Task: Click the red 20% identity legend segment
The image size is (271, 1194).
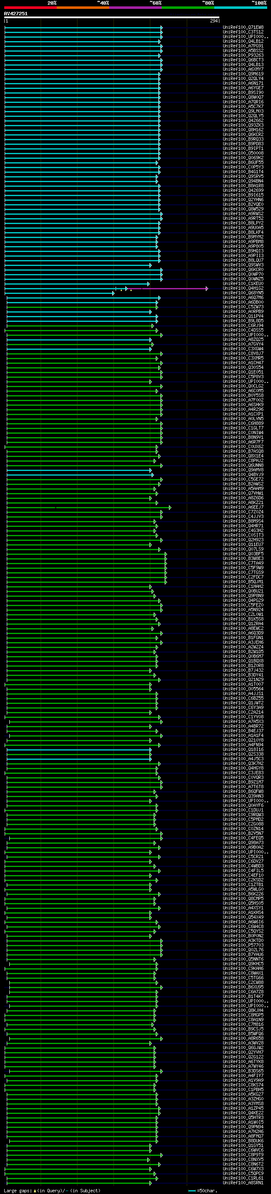Action: click(30, 8)
